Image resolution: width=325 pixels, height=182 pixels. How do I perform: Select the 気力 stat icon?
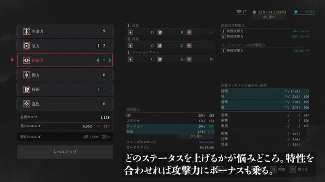click(x=26, y=46)
